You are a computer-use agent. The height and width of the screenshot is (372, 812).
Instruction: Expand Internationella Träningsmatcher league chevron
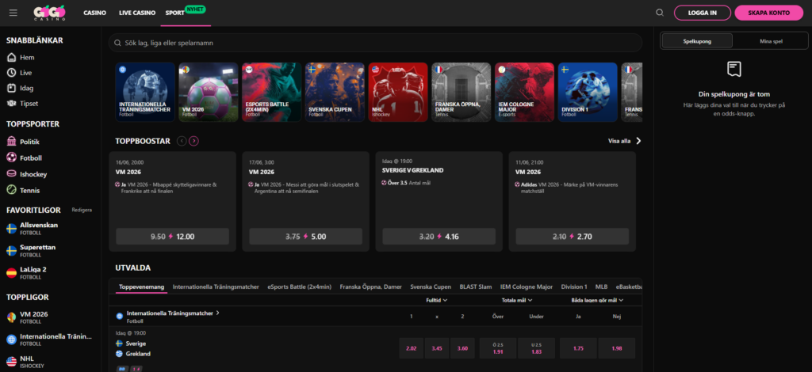coord(217,313)
